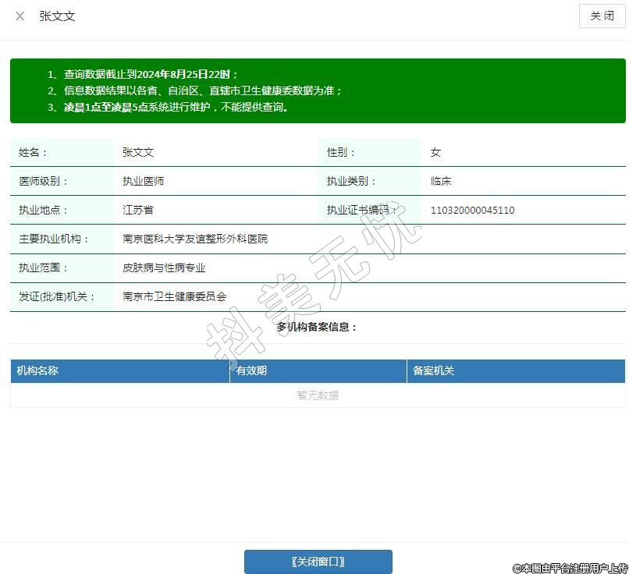Click the 多机构备案信息 section heading
The width and height of the screenshot is (629, 574).
pyautogui.click(x=317, y=328)
